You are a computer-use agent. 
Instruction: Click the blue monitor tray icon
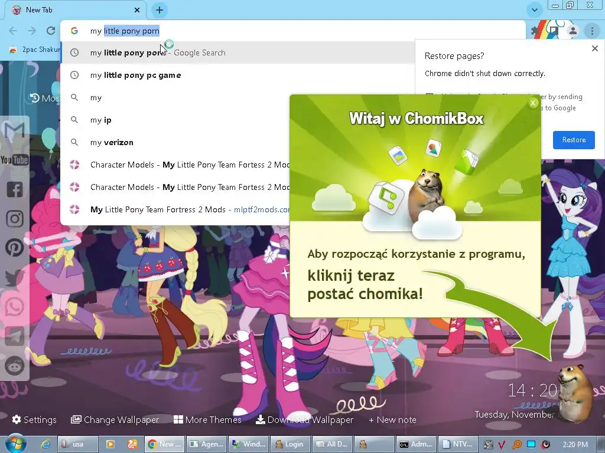(x=531, y=444)
